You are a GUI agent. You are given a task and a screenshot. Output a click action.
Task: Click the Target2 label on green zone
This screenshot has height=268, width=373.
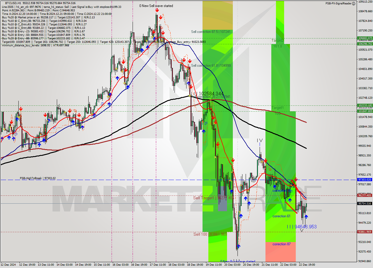click(277, 40)
